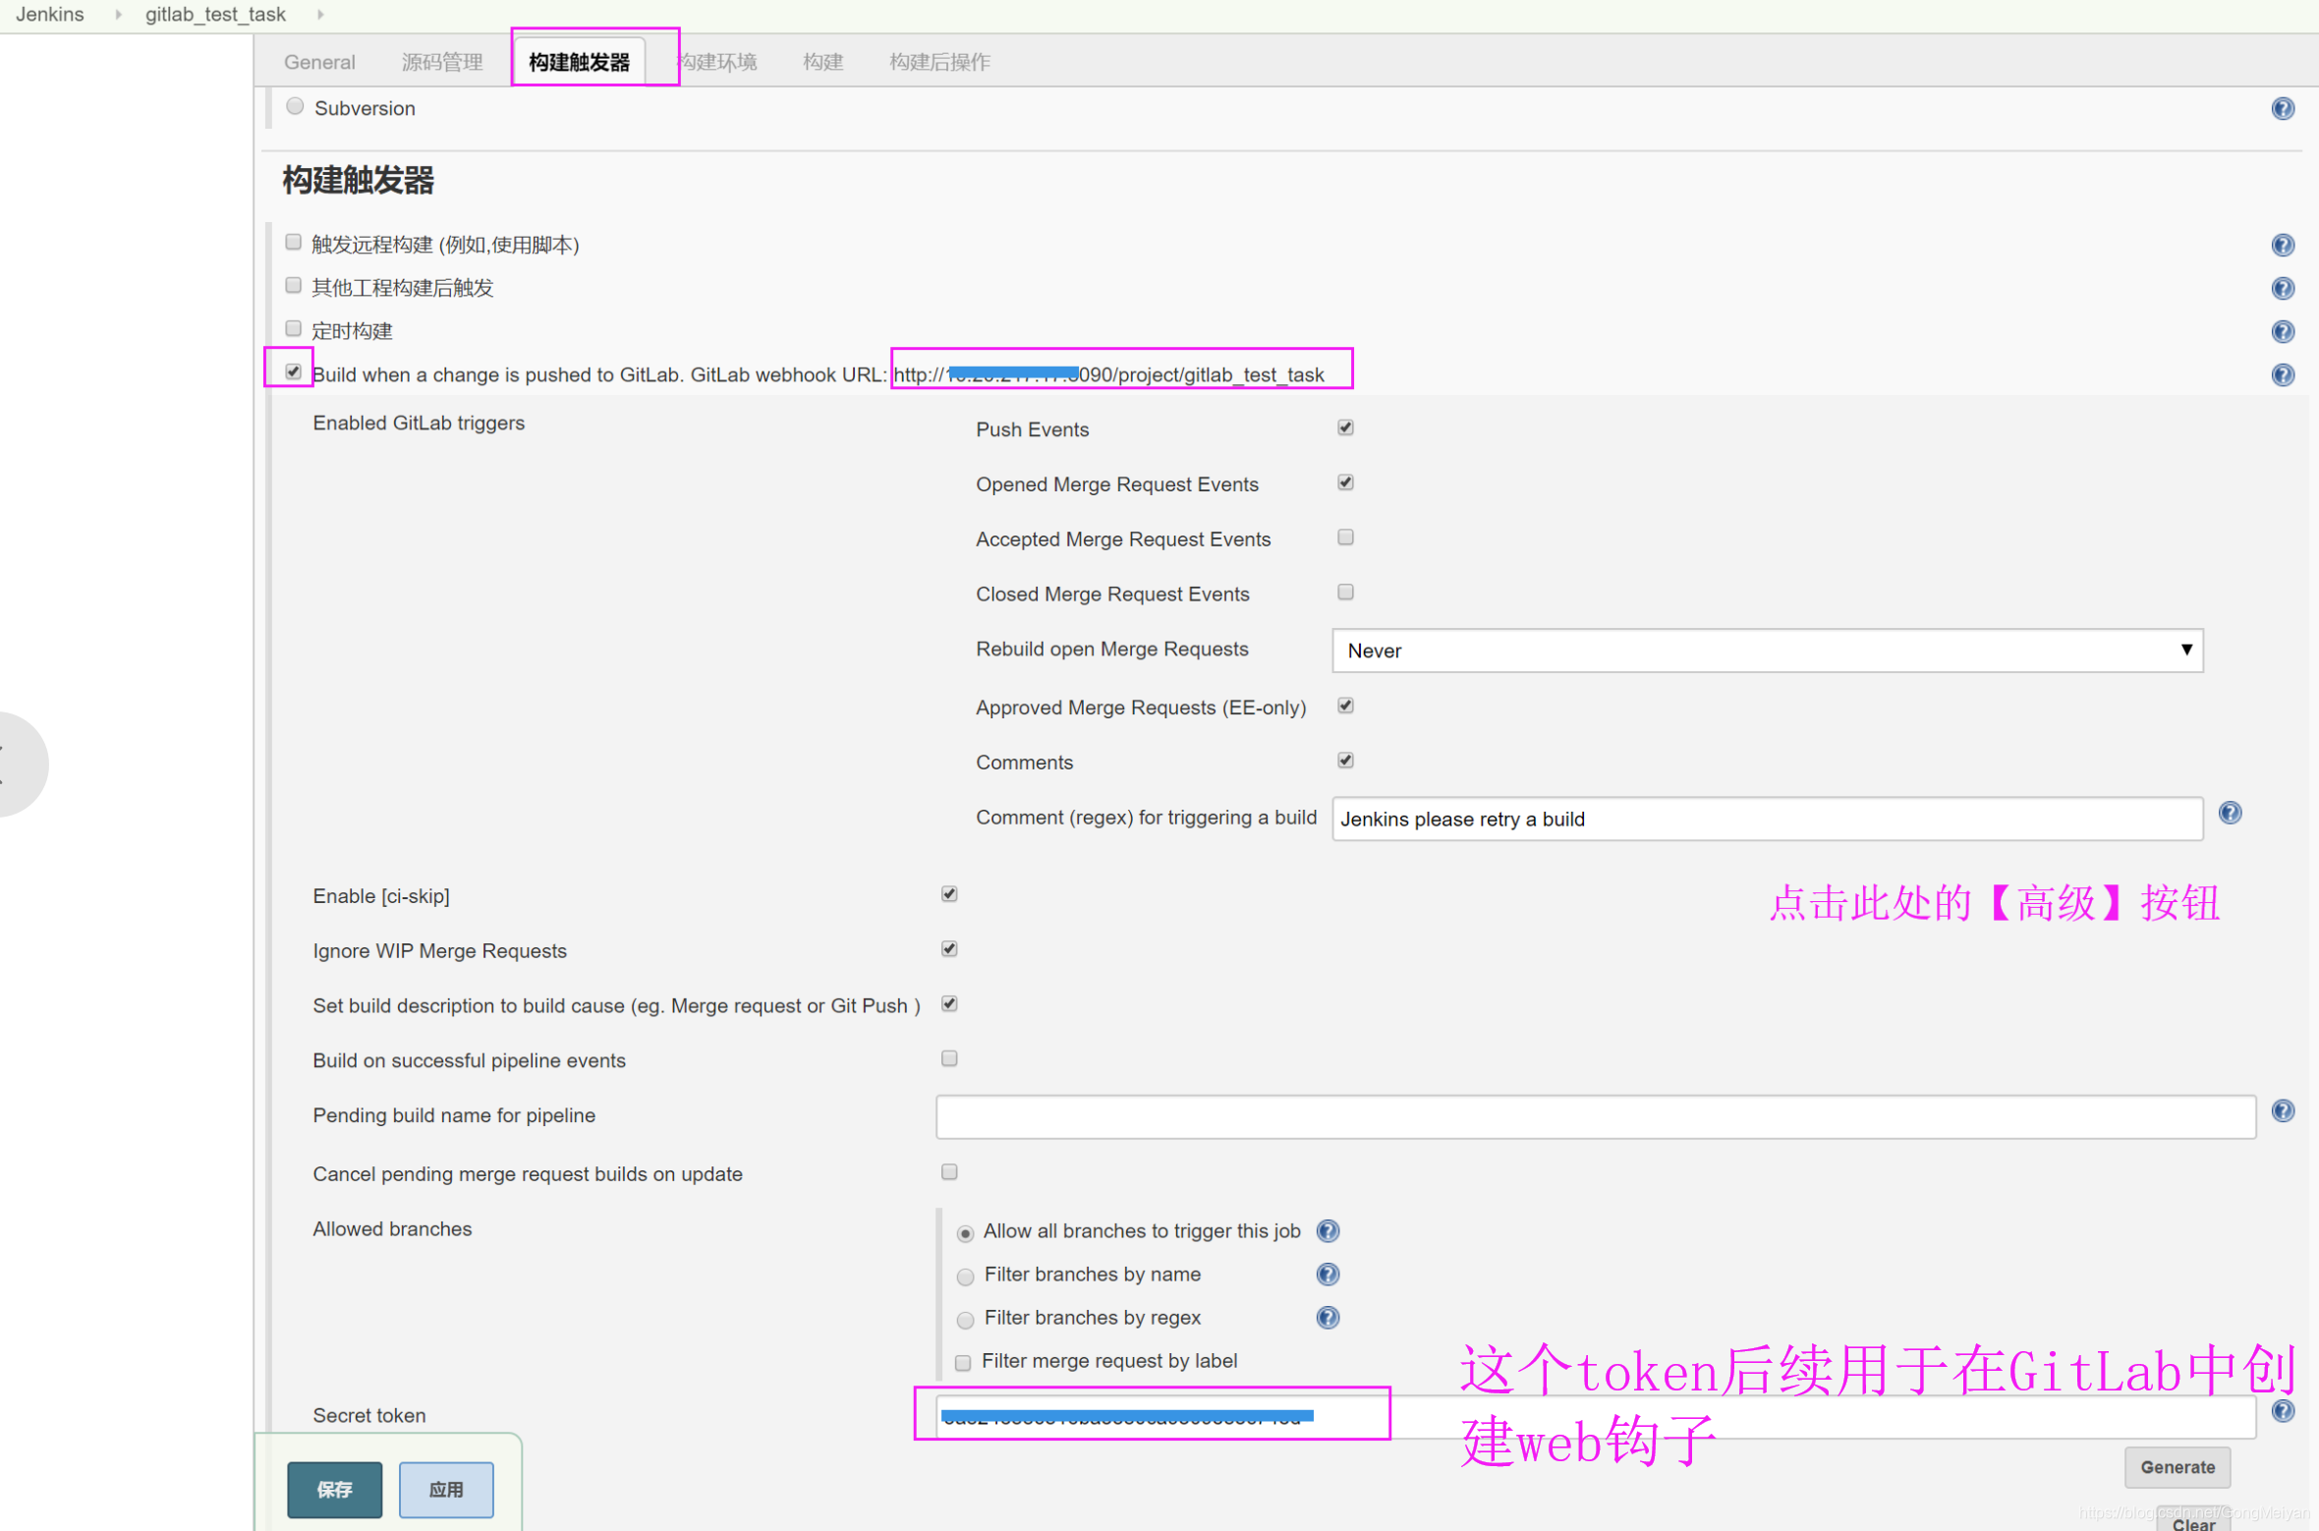2319x1531 pixels.
Task: Click the 构建触发器 section heading
Action: (358, 180)
